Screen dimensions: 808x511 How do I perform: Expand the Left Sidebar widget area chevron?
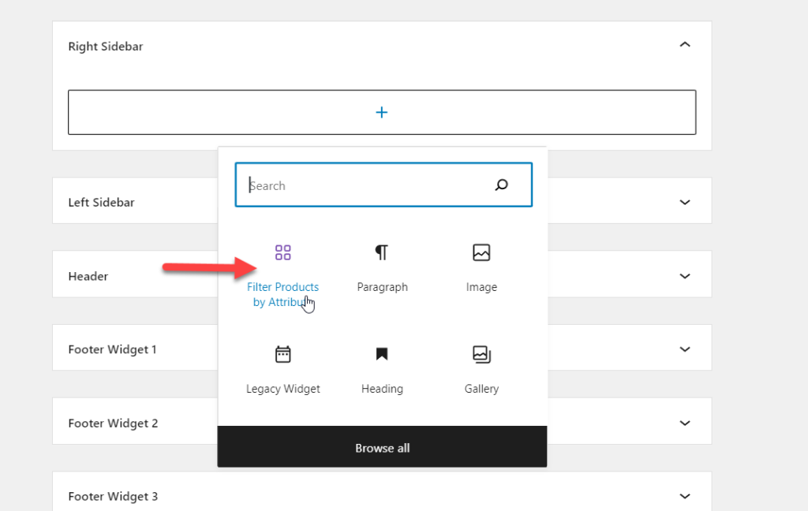pyautogui.click(x=685, y=202)
